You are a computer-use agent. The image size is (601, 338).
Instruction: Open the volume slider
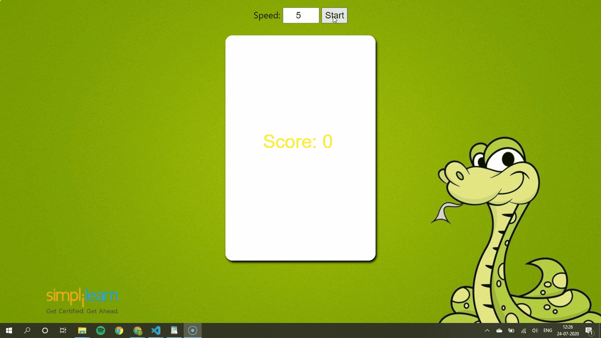535,330
